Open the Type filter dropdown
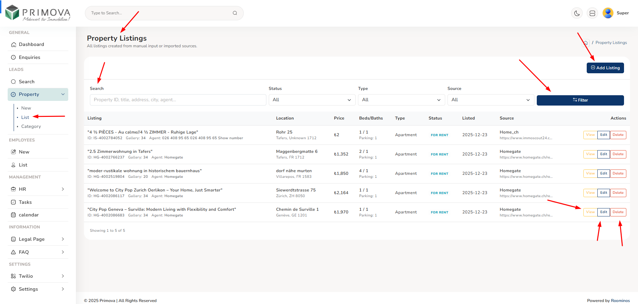 tap(401, 100)
